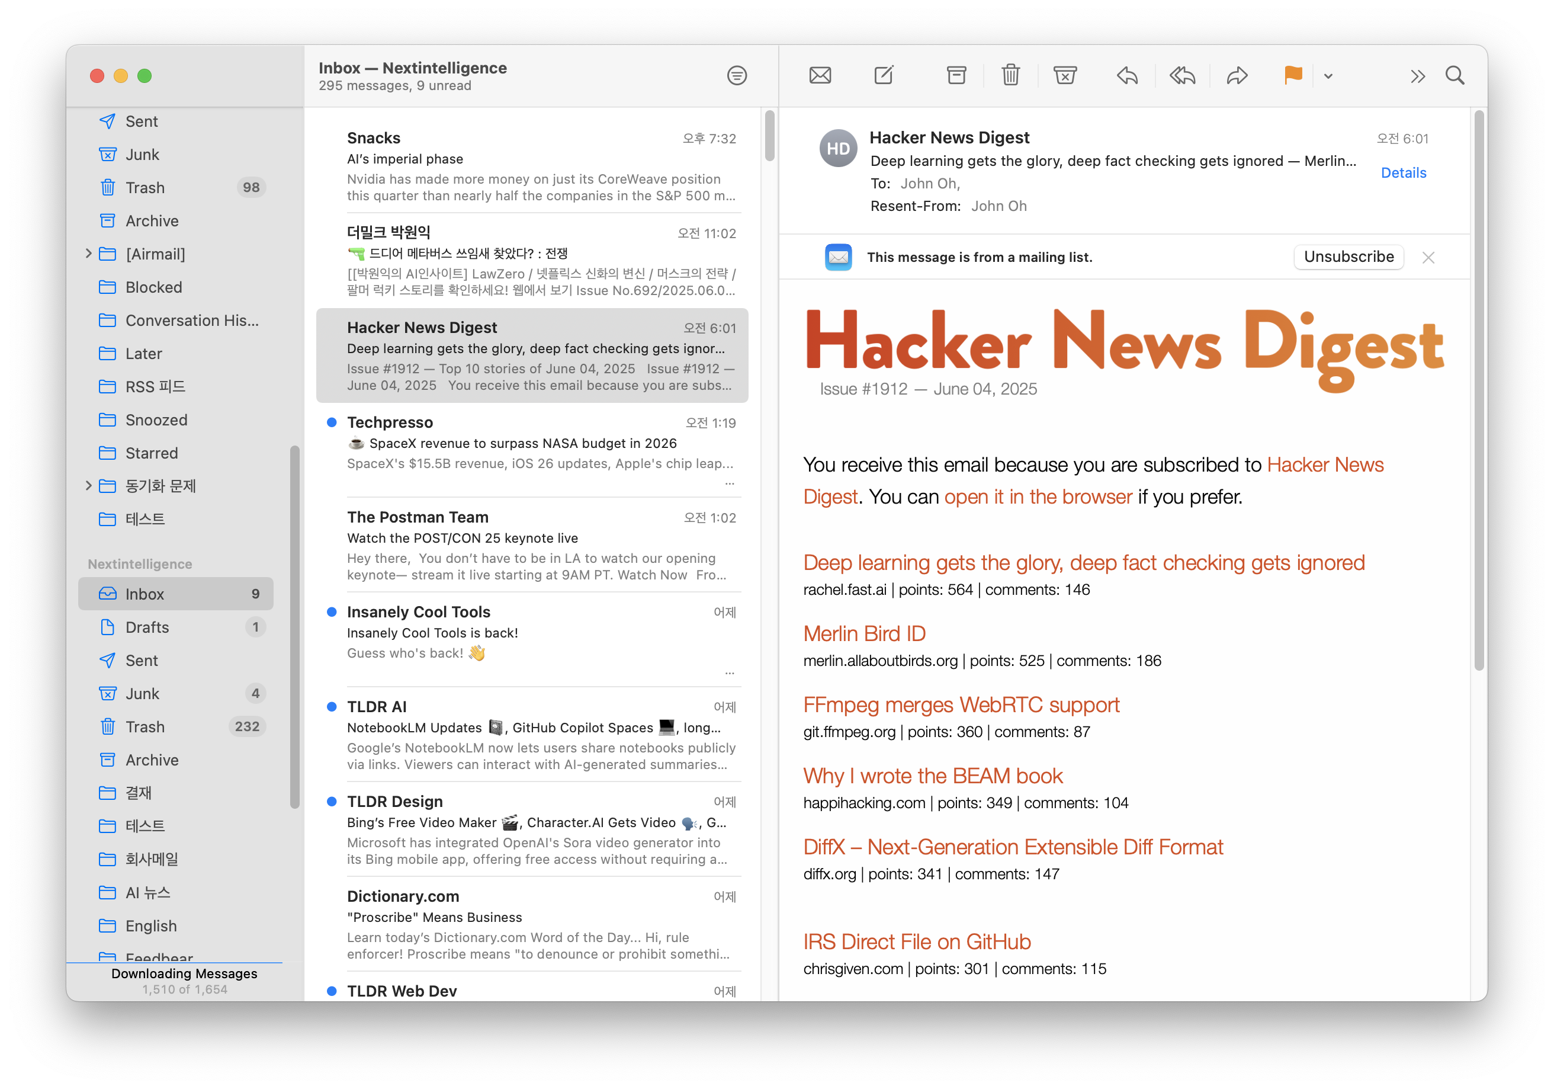This screenshot has width=1554, height=1089.
Task: Click the HD sender avatar
Action: (838, 148)
